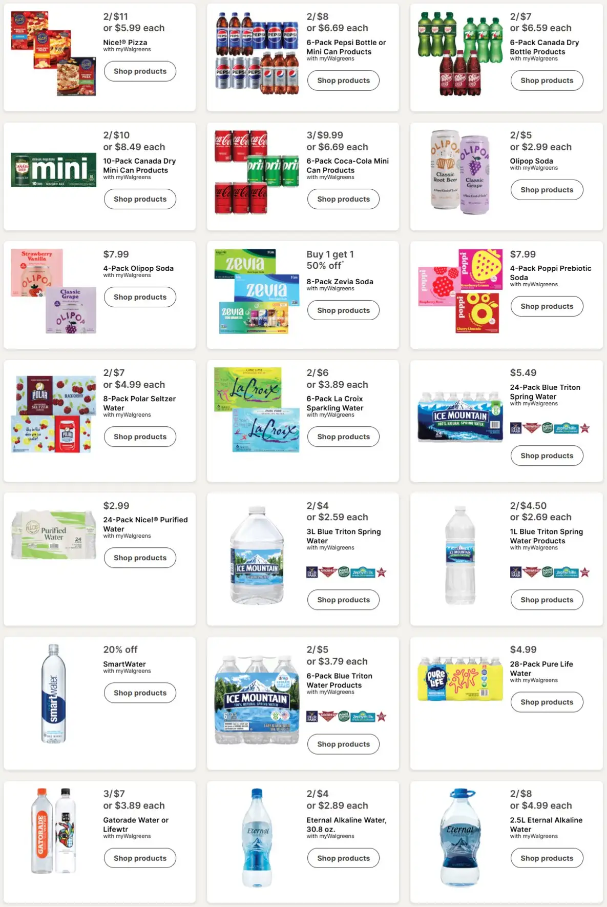Shop products for 6-Pack La Croix Sparkling Water
Viewport: 607px width, 907px height.
click(x=343, y=437)
